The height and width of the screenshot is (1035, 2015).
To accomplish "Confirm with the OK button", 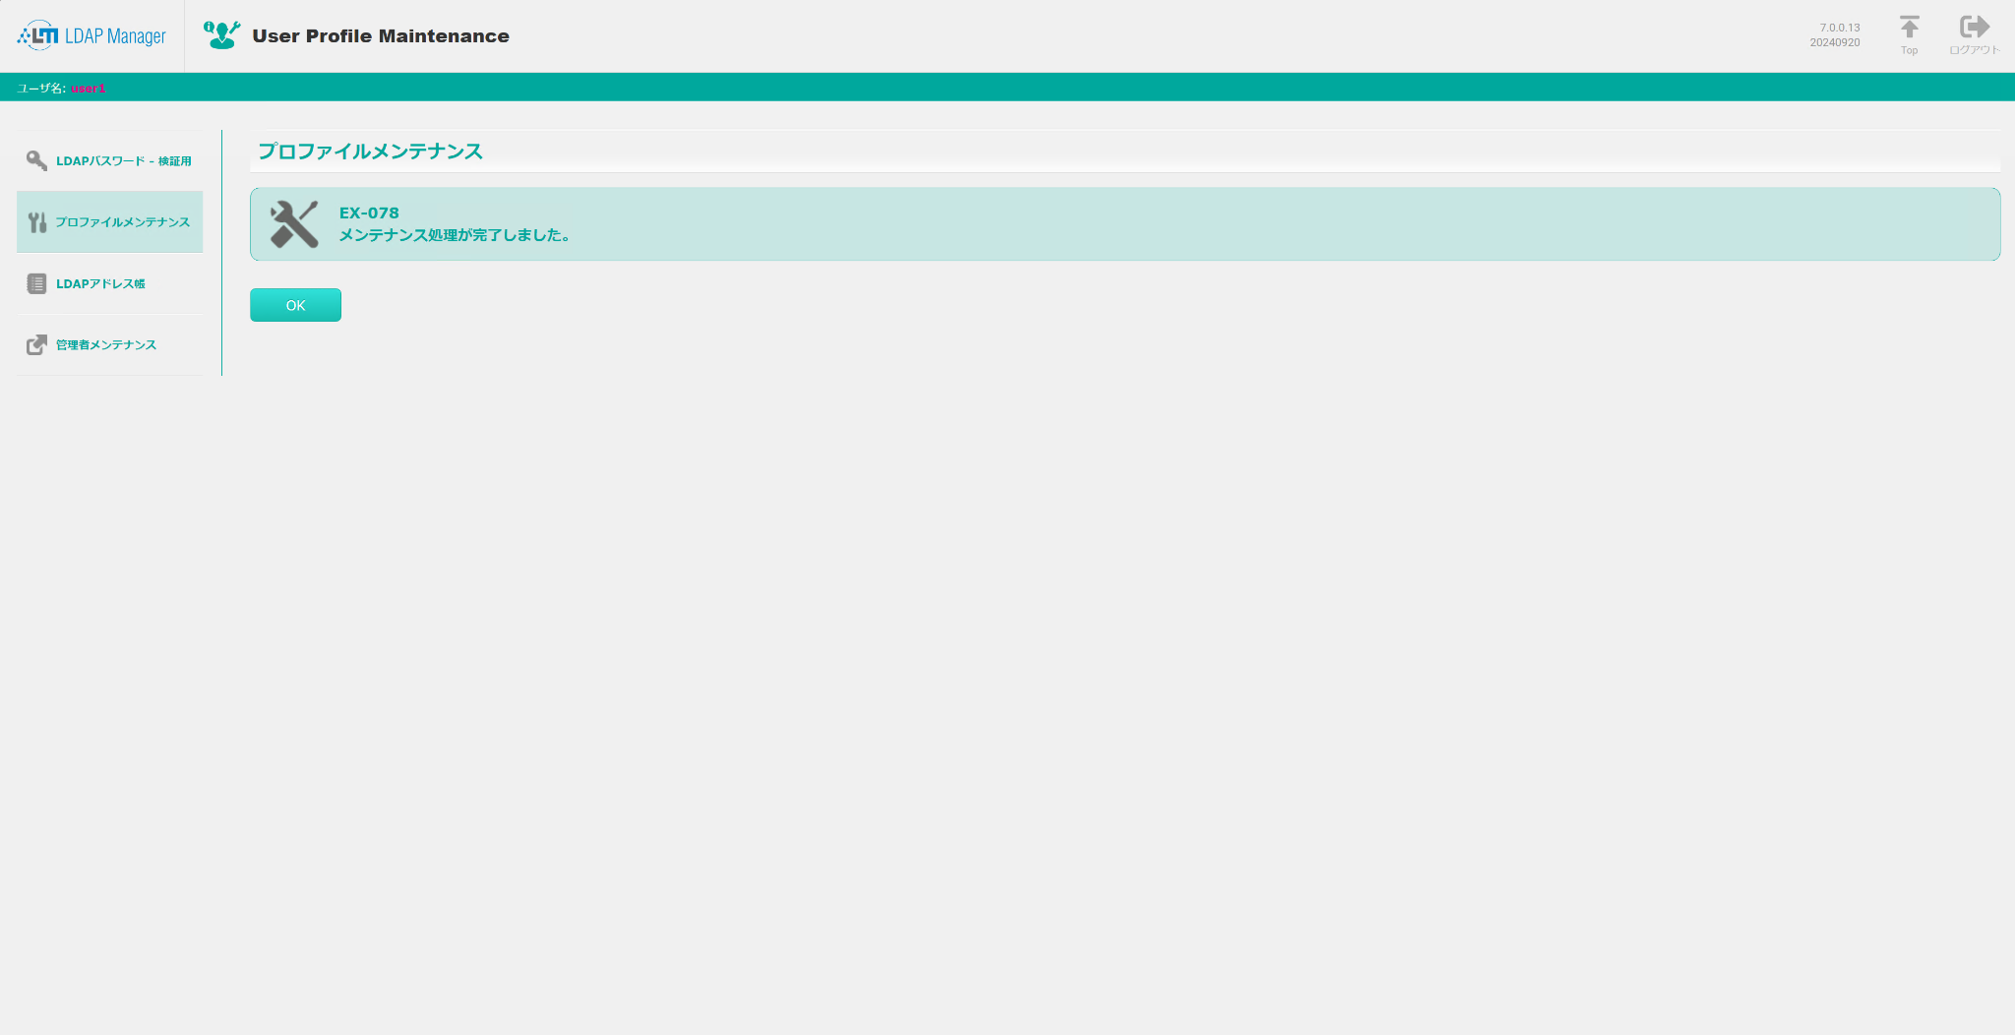I will [295, 305].
